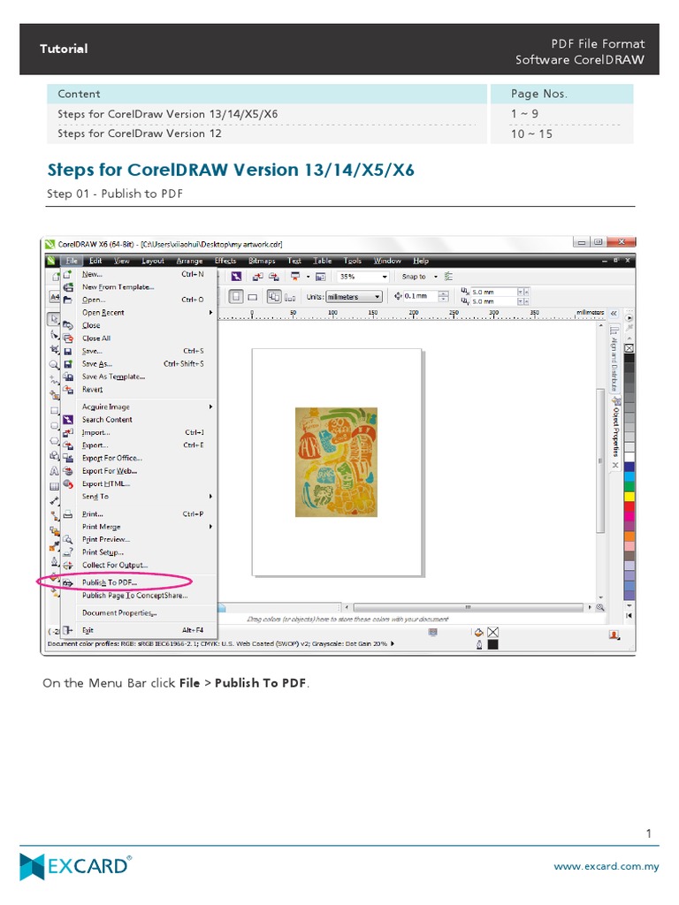Close the Object Properties docker tab
The image size is (679, 905).
click(615, 465)
